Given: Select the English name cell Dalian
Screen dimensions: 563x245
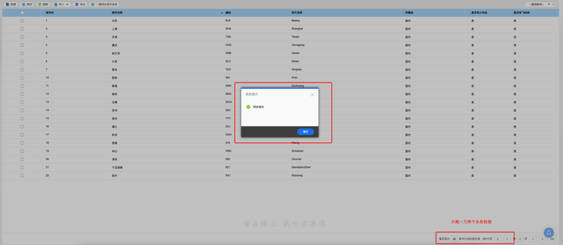Looking at the screenshot, I should pyautogui.click(x=295, y=61).
